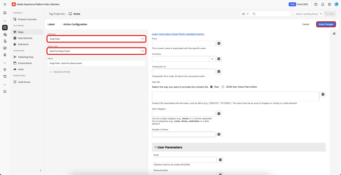Screen dimensions: 341x175
Task: Click the data element icon next to Currency
Action: (x=219, y=59)
